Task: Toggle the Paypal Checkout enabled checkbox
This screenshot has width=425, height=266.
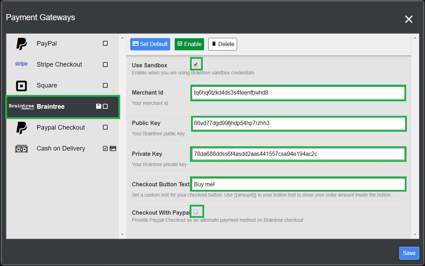Action: click(105, 127)
